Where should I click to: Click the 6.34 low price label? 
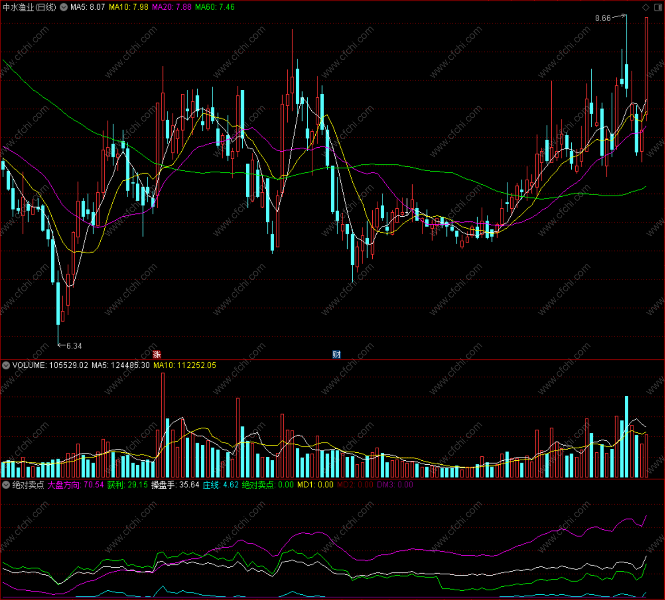74,346
